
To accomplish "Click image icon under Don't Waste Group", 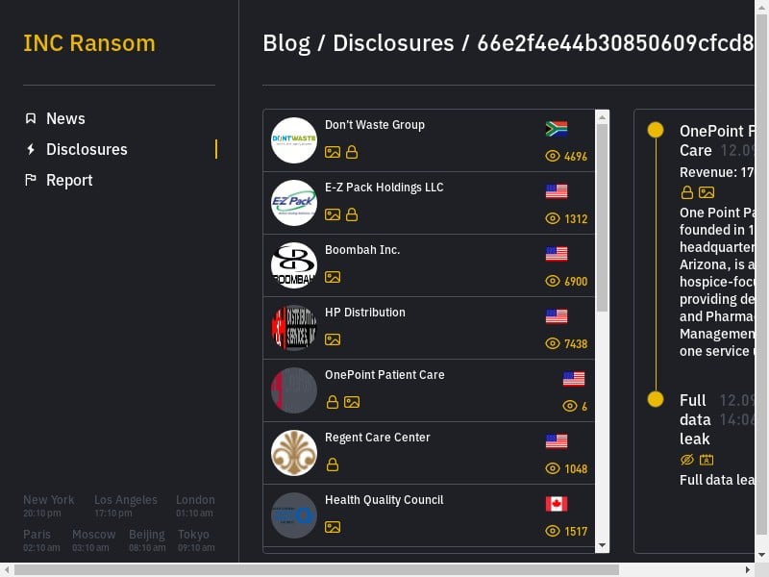I will click(333, 152).
